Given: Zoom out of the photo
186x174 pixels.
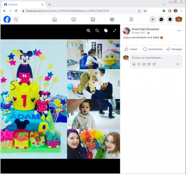Looking at the screenshot, I should [97, 30].
